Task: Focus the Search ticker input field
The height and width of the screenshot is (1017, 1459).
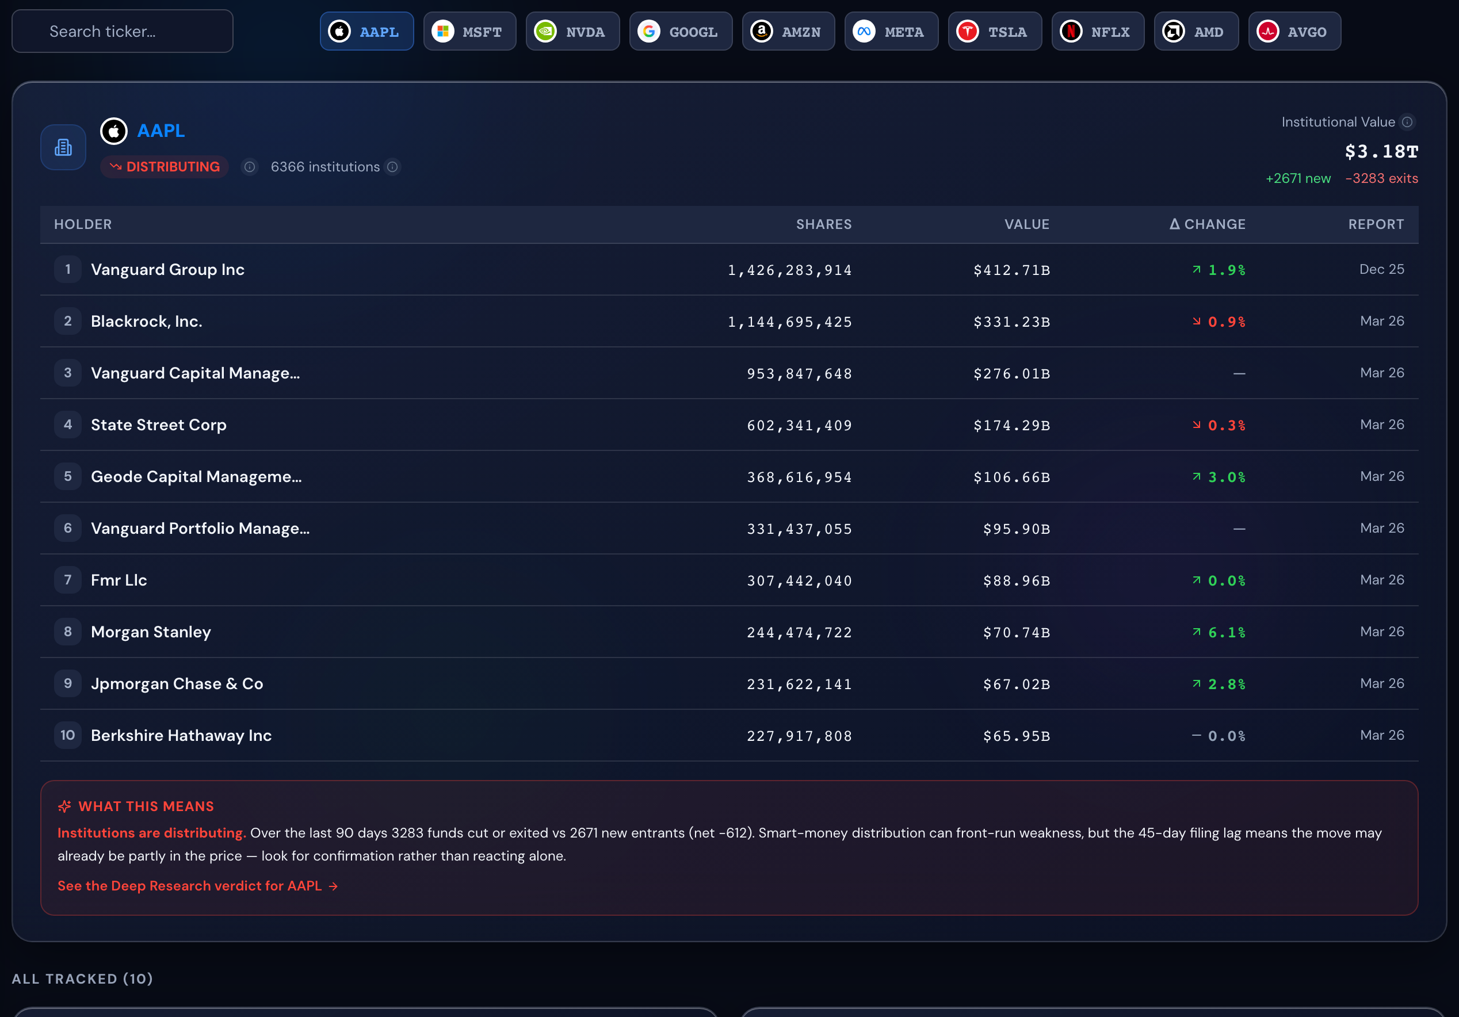Action: point(123,31)
